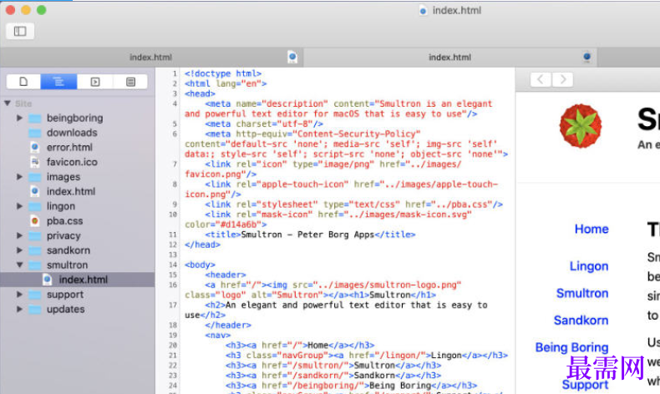Click the selected nested index.html file icon
Screen dimensions: 660x394
[x=47, y=280]
